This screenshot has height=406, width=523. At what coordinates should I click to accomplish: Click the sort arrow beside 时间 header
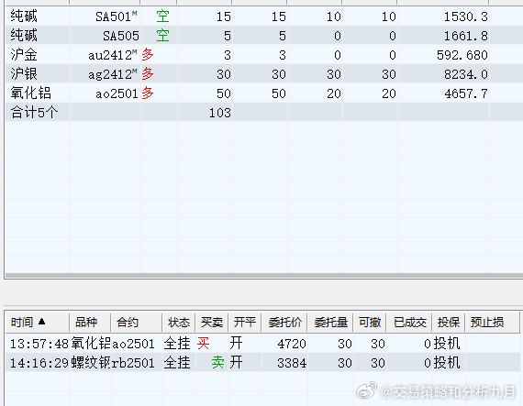point(41,322)
